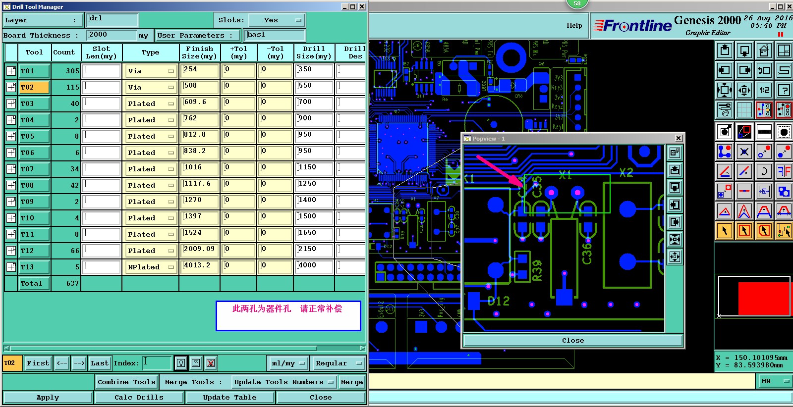Click the pan right icon in main toolbar

click(x=744, y=70)
